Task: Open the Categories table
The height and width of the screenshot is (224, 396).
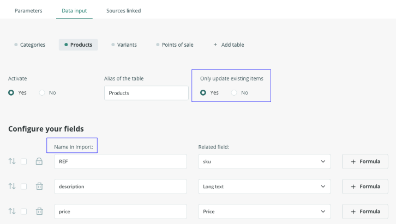Action: click(30, 45)
